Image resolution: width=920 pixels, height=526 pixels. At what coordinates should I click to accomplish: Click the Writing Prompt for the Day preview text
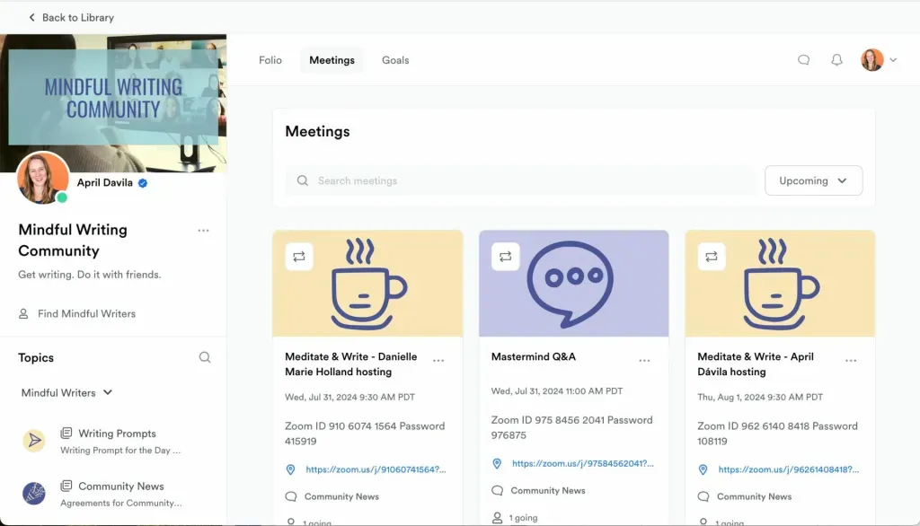click(120, 451)
